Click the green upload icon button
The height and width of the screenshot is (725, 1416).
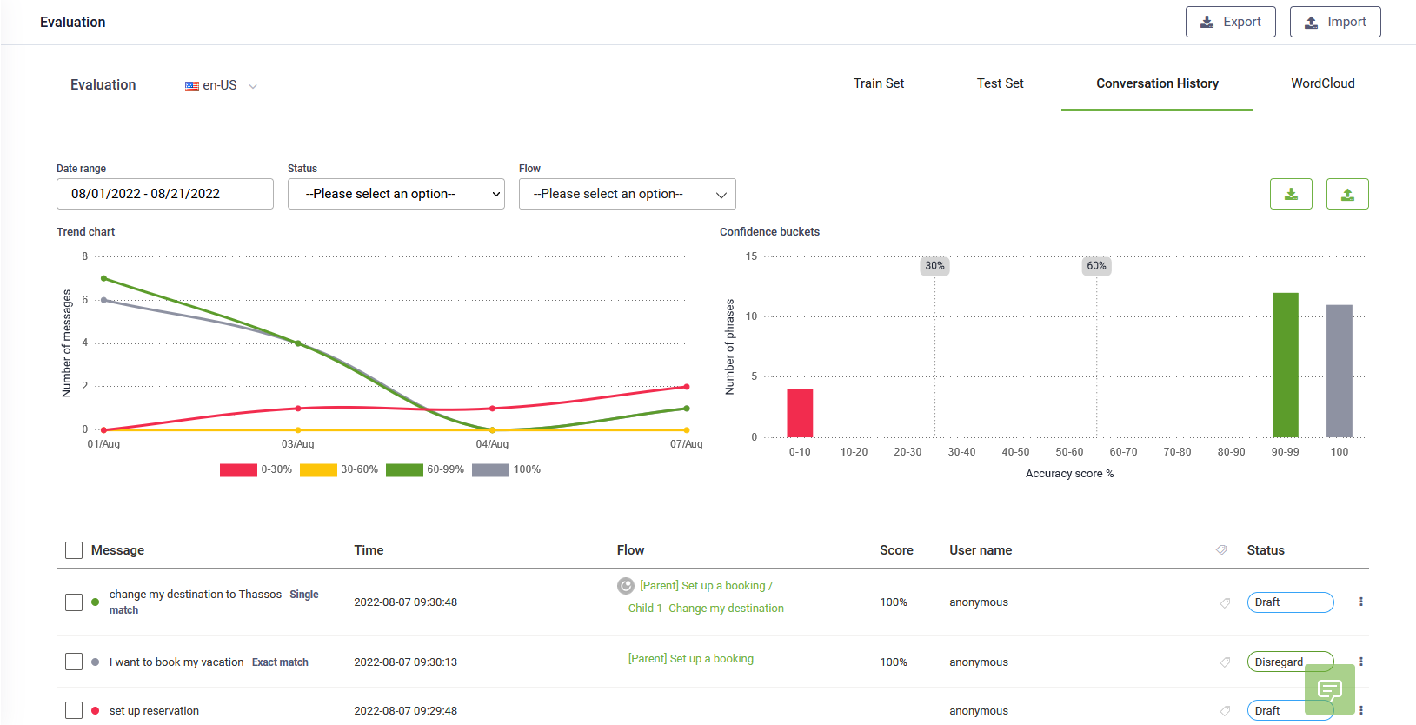(x=1346, y=194)
